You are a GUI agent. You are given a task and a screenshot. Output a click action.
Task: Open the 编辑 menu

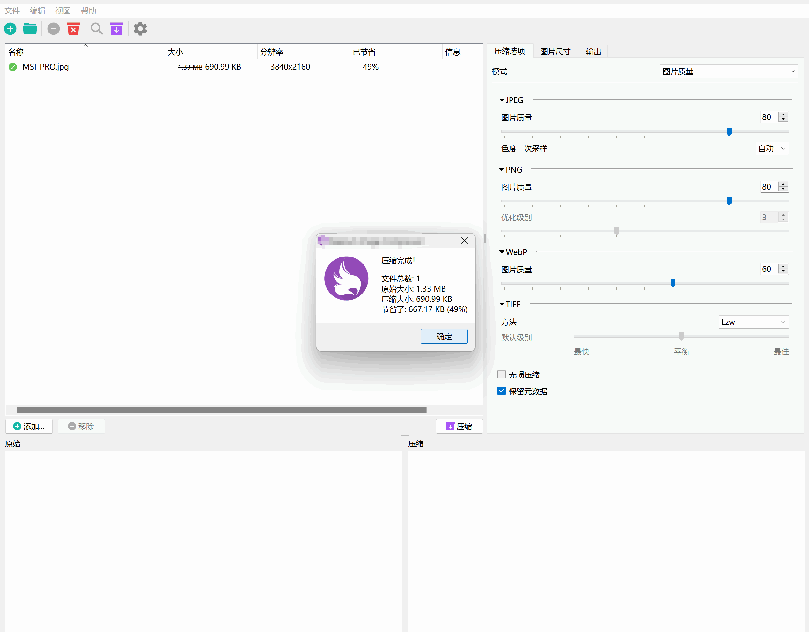click(x=37, y=11)
